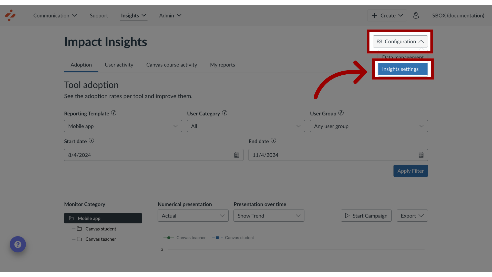Switch to the User activity tab
The width and height of the screenshot is (492, 277).
[x=119, y=65]
